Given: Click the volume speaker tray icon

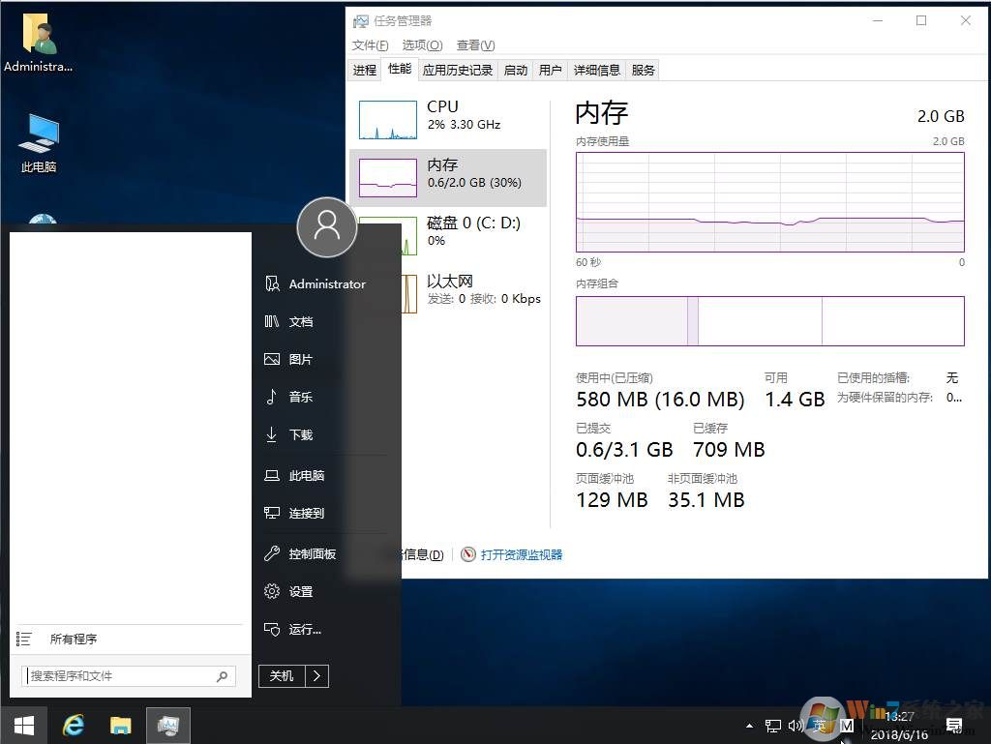Looking at the screenshot, I should 796,725.
